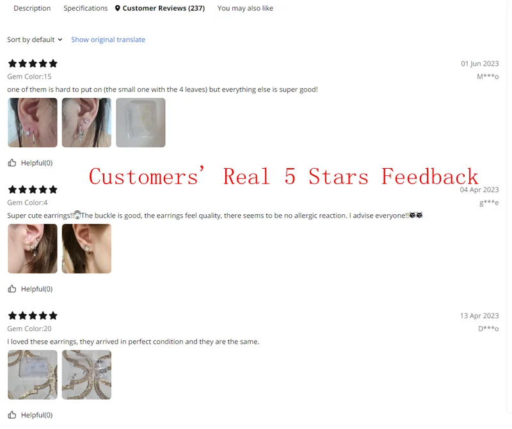Image resolution: width=512 pixels, height=429 pixels.
Task: Open second gold earring photo in D***o's review
Action: pos(86,375)
